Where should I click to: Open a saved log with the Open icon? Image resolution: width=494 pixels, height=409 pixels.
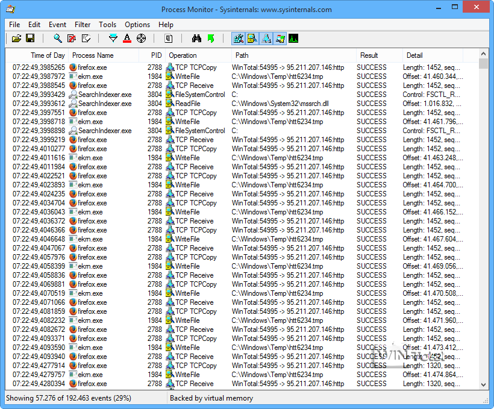point(16,39)
